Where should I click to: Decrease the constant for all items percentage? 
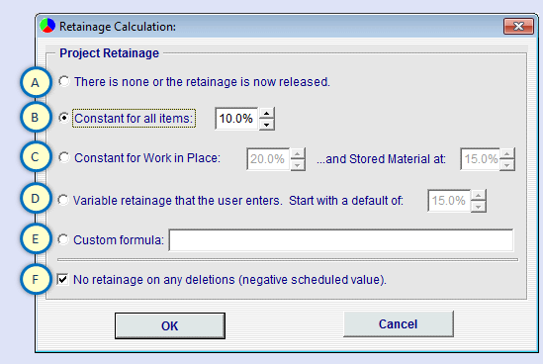tap(266, 125)
